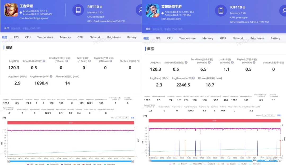The width and height of the screenshot is (286, 165).
Task: Click Android icon beside 王者荣耀 version info
Action: coord(21,13)
